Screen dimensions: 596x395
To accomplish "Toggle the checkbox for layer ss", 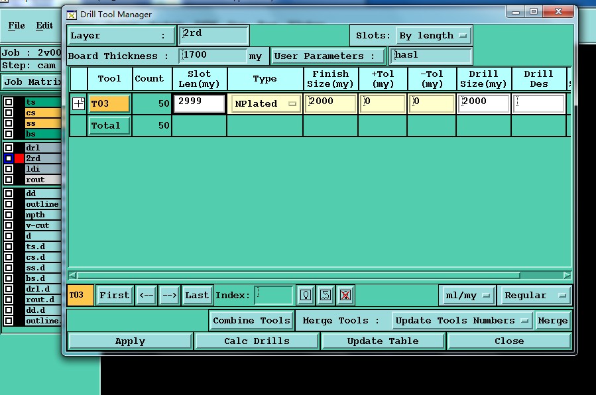I will point(9,123).
